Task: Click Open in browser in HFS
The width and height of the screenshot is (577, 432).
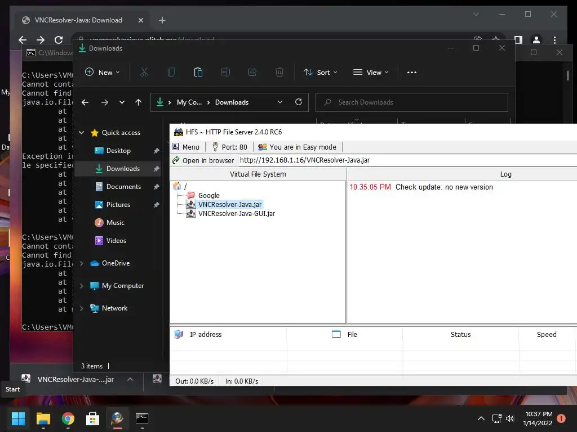Action: (x=203, y=160)
